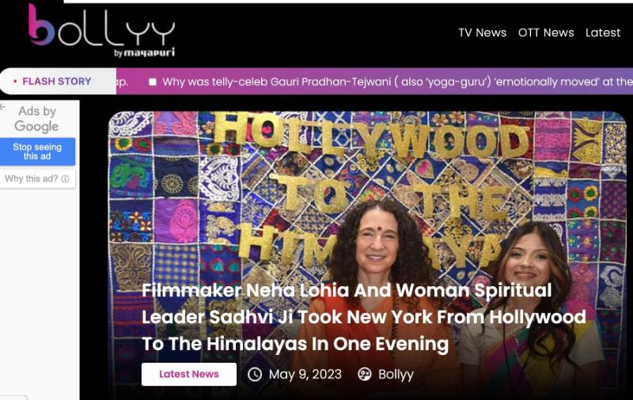This screenshot has width=633, height=400.
Task: Click the Latest News category button
Action: point(189,374)
